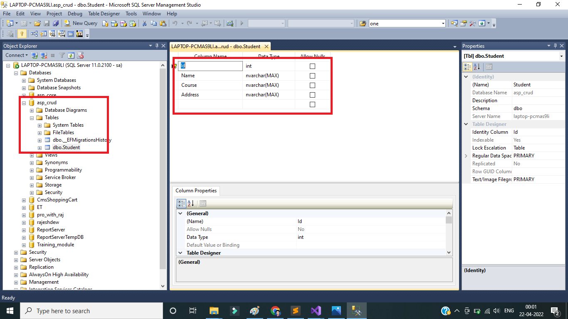Click Alphabetical sort icon in Properties panel

[477, 67]
